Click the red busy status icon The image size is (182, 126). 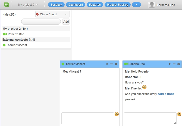(x=37, y=14)
